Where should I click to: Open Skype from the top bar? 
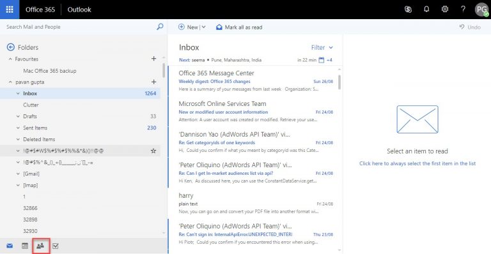408,10
